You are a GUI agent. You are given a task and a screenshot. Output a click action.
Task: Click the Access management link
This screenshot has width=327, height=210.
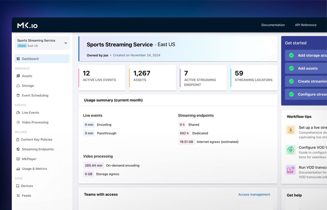254,194
